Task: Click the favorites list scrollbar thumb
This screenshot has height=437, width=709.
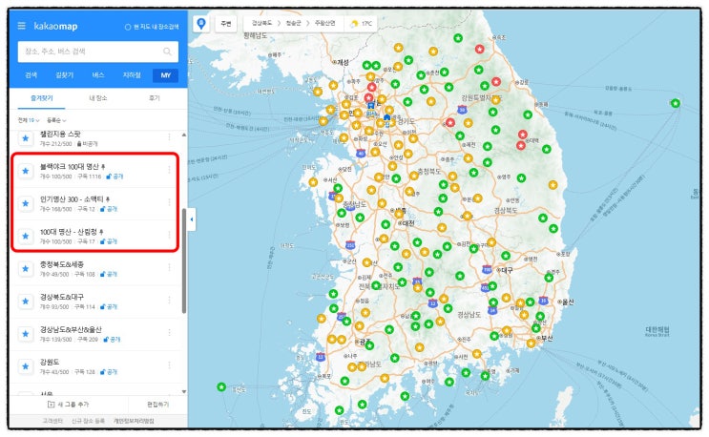Action: [184, 260]
